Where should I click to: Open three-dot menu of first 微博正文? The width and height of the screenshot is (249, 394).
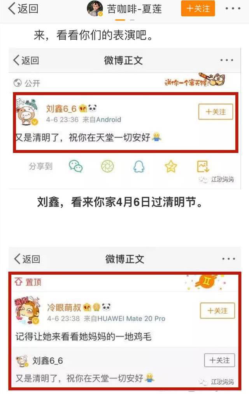(x=226, y=60)
